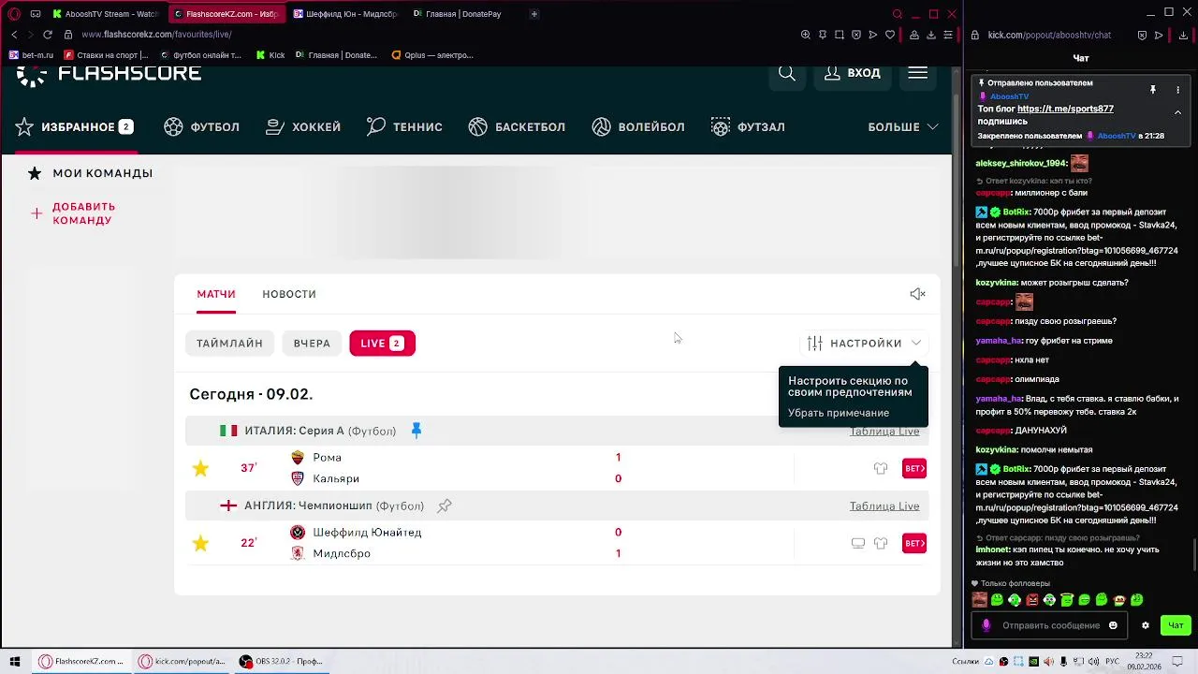This screenshot has width=1198, height=674.
Task: Click the Отправить сообщение chat input
Action: point(1050,625)
